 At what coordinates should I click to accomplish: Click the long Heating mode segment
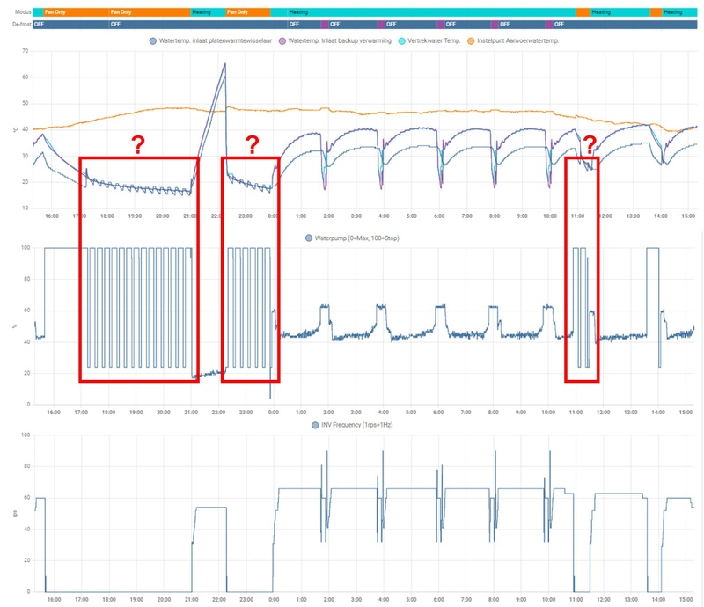[423, 12]
